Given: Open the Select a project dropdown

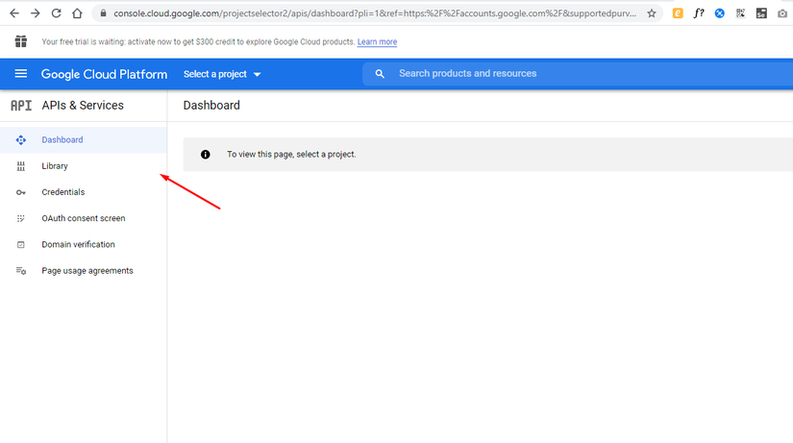Looking at the screenshot, I should (x=222, y=74).
